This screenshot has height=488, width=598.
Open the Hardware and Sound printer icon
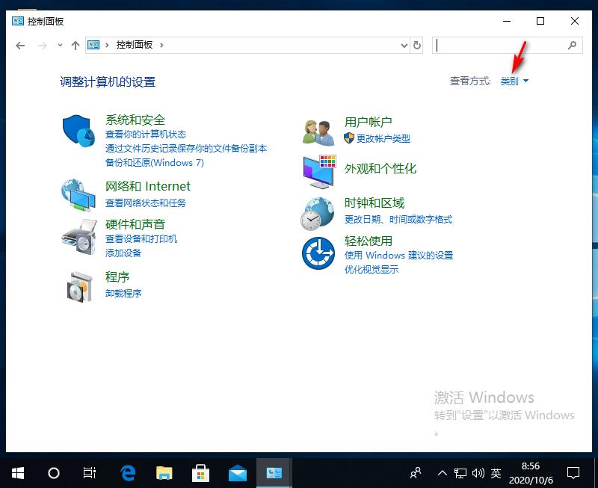click(x=79, y=236)
